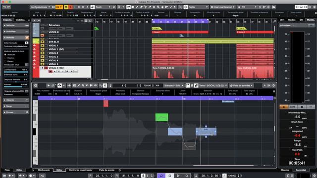Expand the Hitpoints inspector section
The height and width of the screenshot is (178, 317).
click(16, 100)
